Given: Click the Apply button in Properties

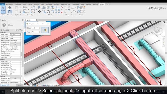Looking at the screenshot, I should (20, 85).
